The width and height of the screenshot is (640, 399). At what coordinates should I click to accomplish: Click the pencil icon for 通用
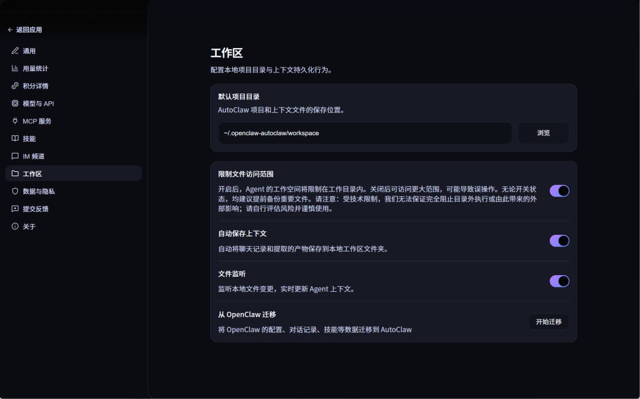pyautogui.click(x=15, y=50)
